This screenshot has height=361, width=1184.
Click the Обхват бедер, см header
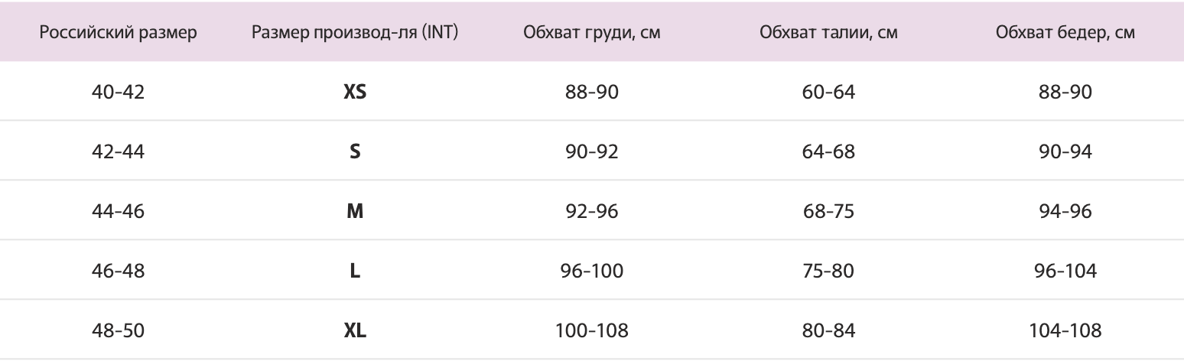pyautogui.click(x=1065, y=33)
